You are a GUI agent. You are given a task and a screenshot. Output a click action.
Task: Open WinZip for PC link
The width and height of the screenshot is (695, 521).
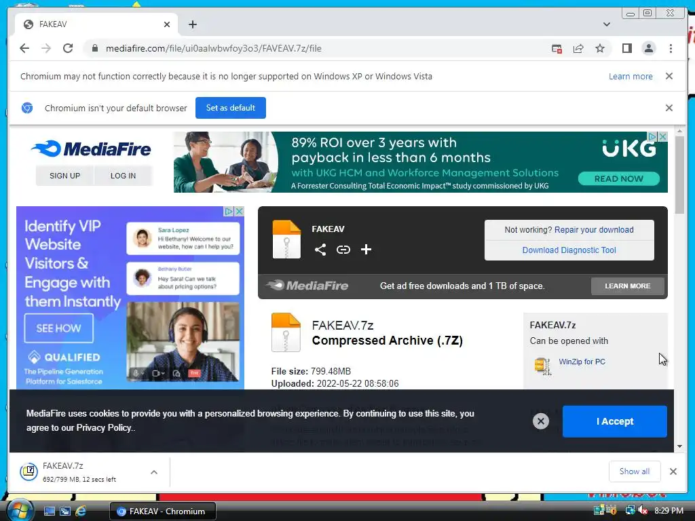tap(582, 362)
